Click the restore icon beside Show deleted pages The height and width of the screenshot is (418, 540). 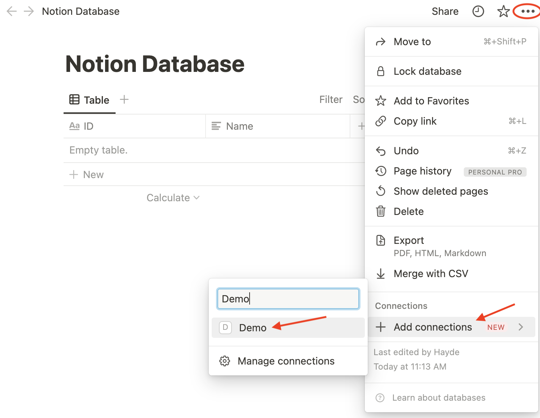381,191
